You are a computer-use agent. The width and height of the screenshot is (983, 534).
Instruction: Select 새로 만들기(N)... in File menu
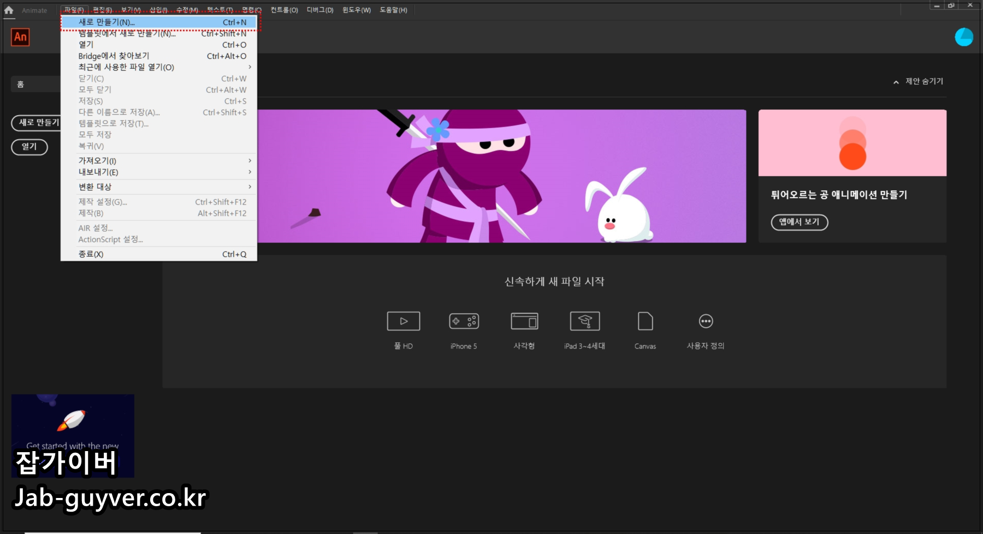pyautogui.click(x=159, y=22)
